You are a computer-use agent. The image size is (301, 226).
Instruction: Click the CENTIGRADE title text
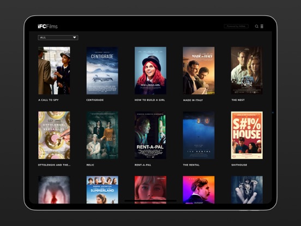click(95, 100)
